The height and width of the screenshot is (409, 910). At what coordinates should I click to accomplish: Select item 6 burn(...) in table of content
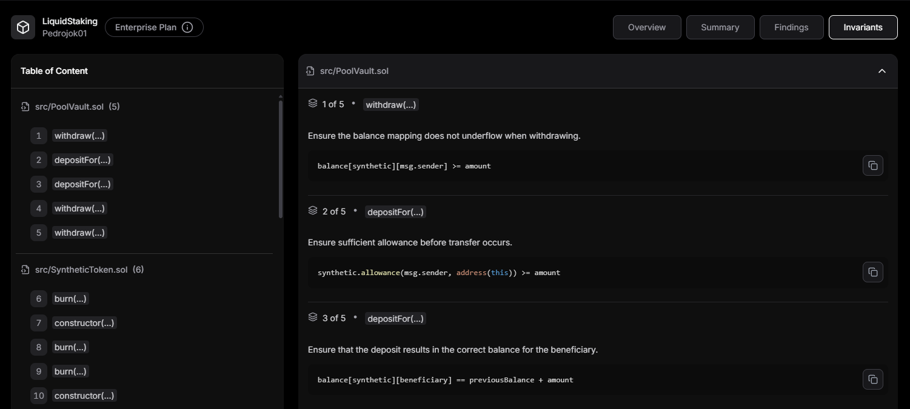[70, 299]
